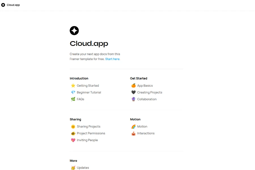Click the herb leaf icon beside FAQs
Image resolution: width=255 pixels, height=170 pixels.
[73, 99]
